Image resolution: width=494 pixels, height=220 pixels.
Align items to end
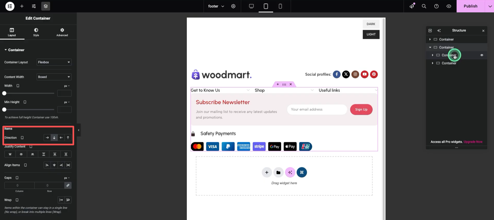(61, 165)
